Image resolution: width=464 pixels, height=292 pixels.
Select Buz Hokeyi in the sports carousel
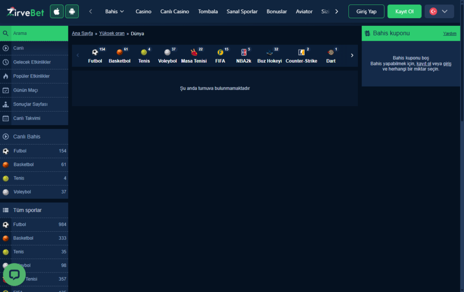270,56
